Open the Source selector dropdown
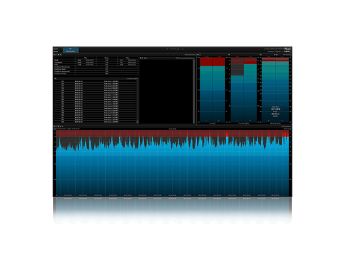 [x=71, y=49]
